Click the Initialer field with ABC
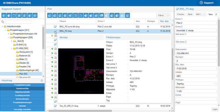This screenshot has width=220, height=112. click(196, 76)
